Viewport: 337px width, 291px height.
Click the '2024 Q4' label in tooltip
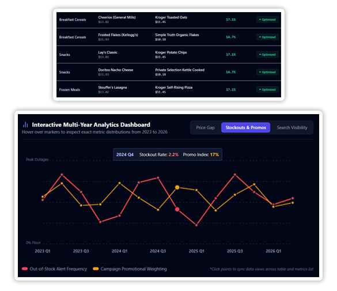point(125,154)
